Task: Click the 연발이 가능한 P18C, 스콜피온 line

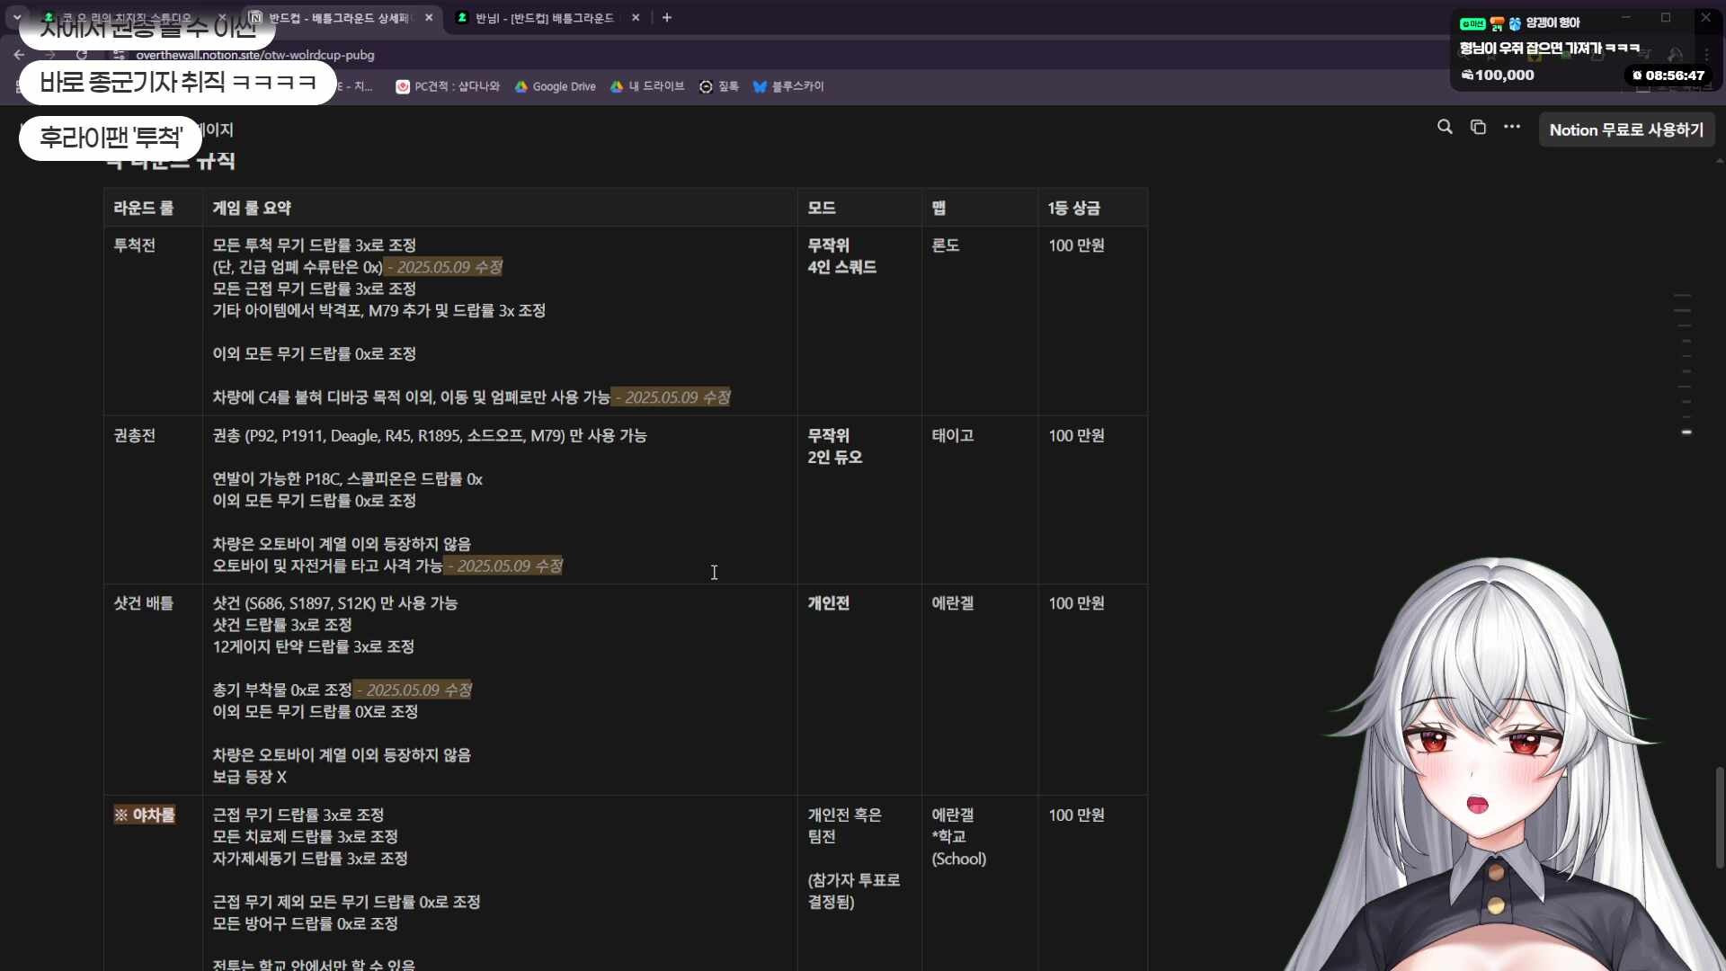Action: coord(348,479)
